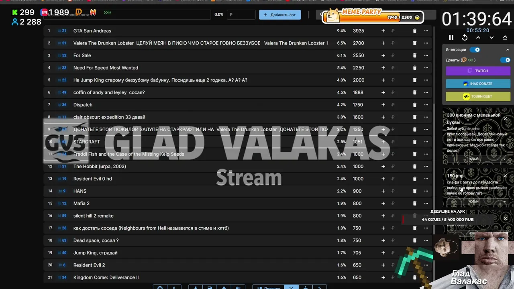Delete The Hobbit (игра, 2003) lot
Viewport: 514px width, 289px height.
point(415,167)
